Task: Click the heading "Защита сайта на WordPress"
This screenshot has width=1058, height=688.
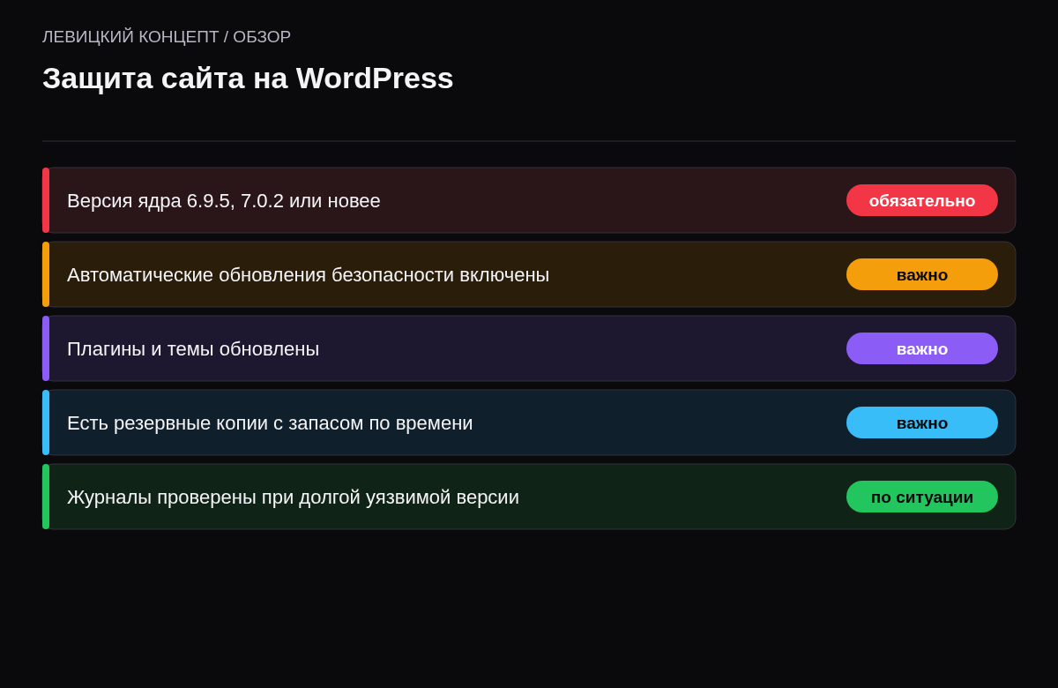Action: pos(248,78)
